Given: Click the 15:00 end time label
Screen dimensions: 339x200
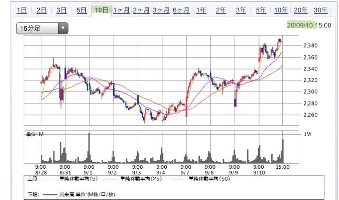Looking at the screenshot, I should tap(283, 167).
